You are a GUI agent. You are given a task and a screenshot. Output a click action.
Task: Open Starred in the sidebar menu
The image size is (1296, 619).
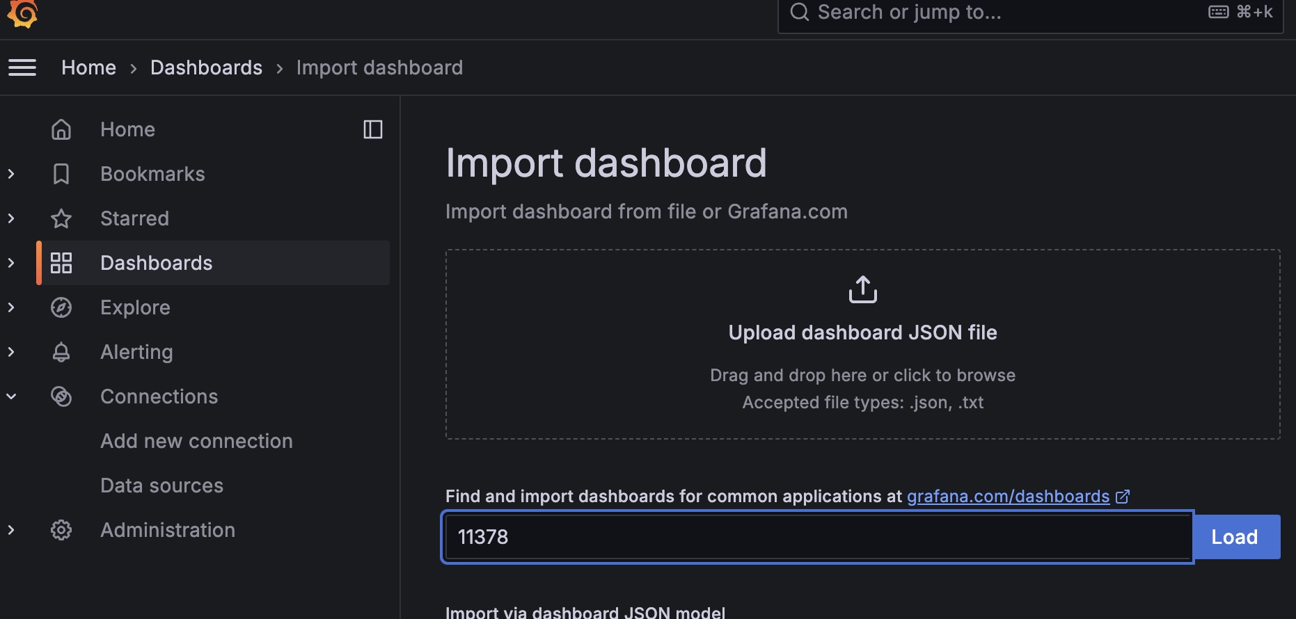134,218
